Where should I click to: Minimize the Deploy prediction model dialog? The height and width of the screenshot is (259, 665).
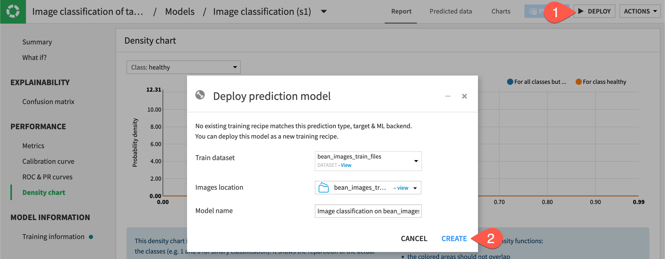tap(447, 96)
